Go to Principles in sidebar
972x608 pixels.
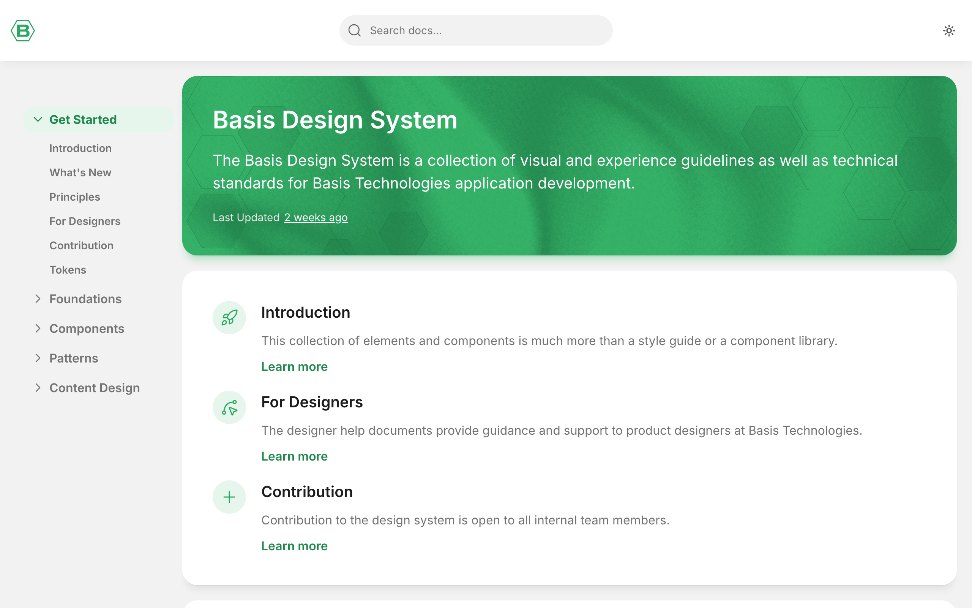click(x=75, y=197)
